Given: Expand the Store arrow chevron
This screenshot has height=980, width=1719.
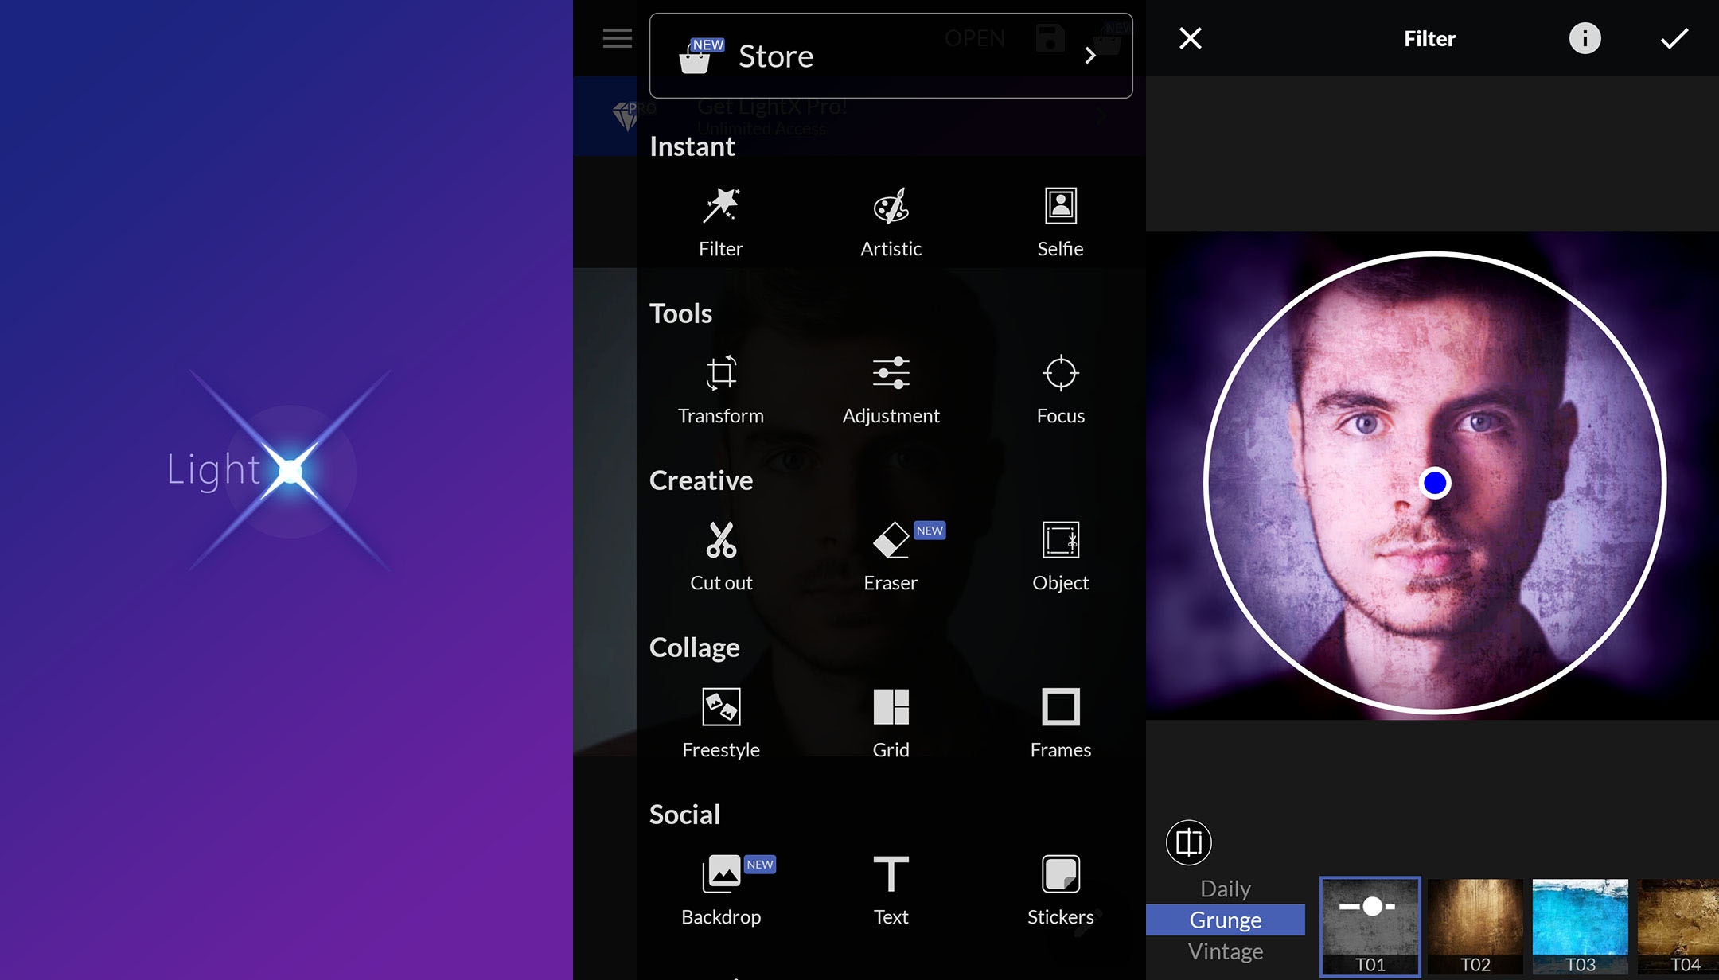Looking at the screenshot, I should [x=1090, y=56].
